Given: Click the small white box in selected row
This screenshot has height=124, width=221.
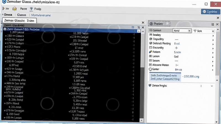Looking at the screenshot, I should 139,31.
